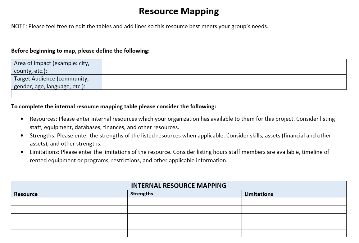Click the 'Before beginning to map' heading
Screen dimensions: 359x243
coord(80,51)
